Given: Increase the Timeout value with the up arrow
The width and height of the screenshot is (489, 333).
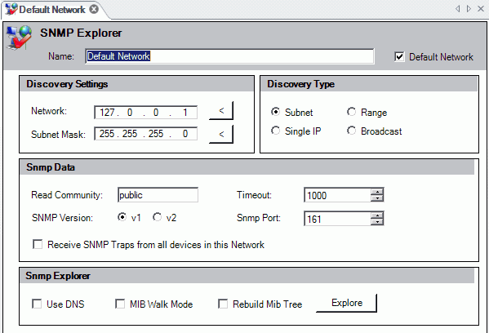Looking at the screenshot, I should pos(377,192).
